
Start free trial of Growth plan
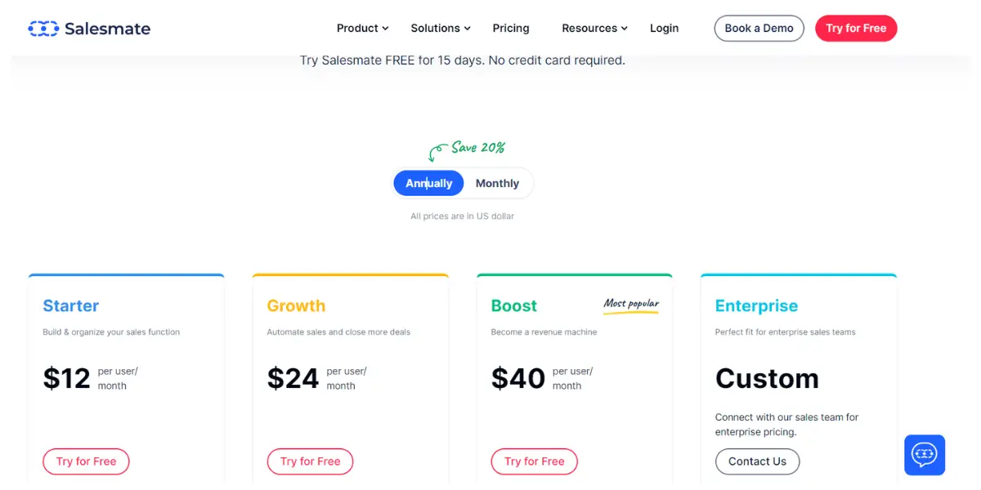coord(310,461)
